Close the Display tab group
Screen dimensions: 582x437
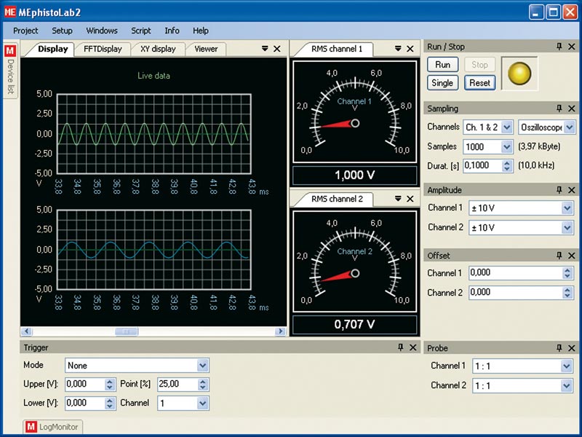coord(277,49)
